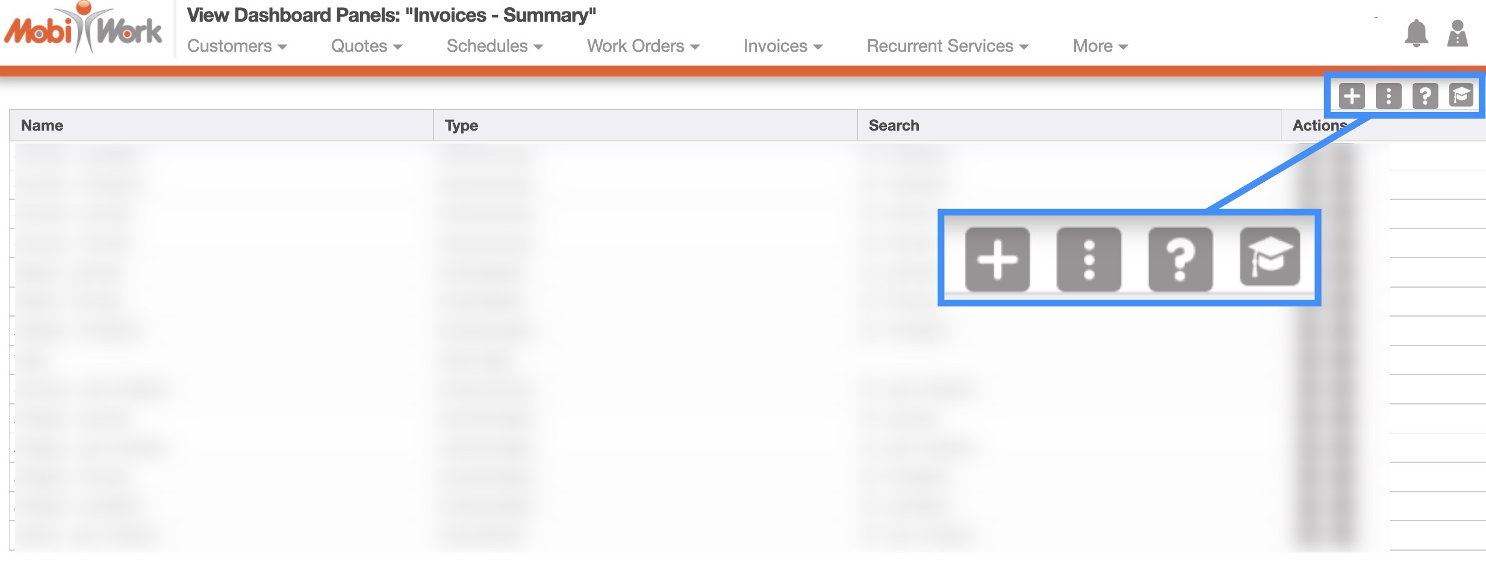Show the More menu options
This screenshot has height=579, width=1486.
pyautogui.click(x=1099, y=46)
